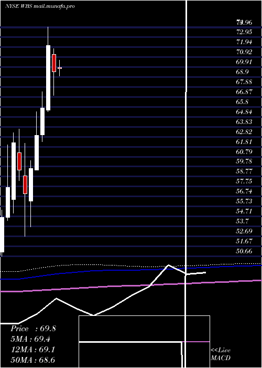The width and height of the screenshot is (262, 368).
Task: Click the 54.71 price axis label
Action: tap(244, 211)
